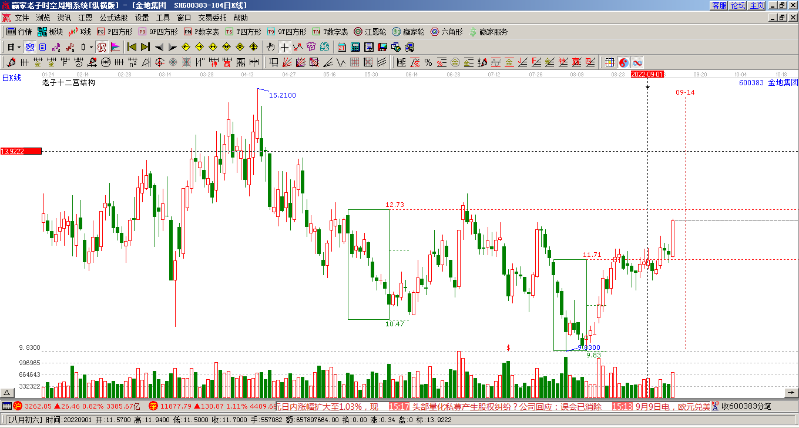The height and width of the screenshot is (428, 799).
Task: Switch to K线 chart view
Action: point(79,32)
